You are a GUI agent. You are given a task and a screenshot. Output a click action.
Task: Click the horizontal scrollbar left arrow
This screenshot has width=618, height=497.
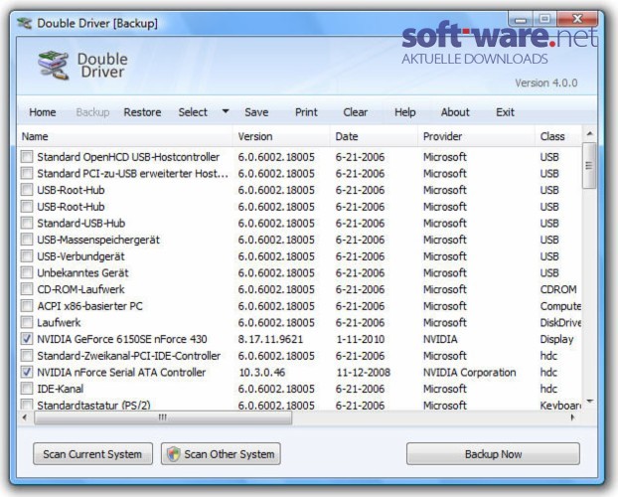25,417
